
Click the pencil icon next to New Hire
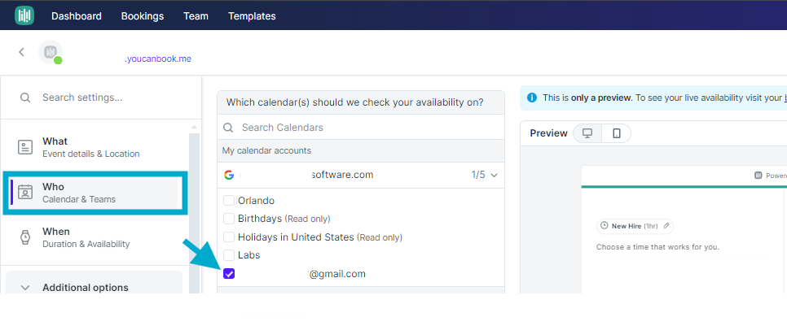pyautogui.click(x=666, y=226)
